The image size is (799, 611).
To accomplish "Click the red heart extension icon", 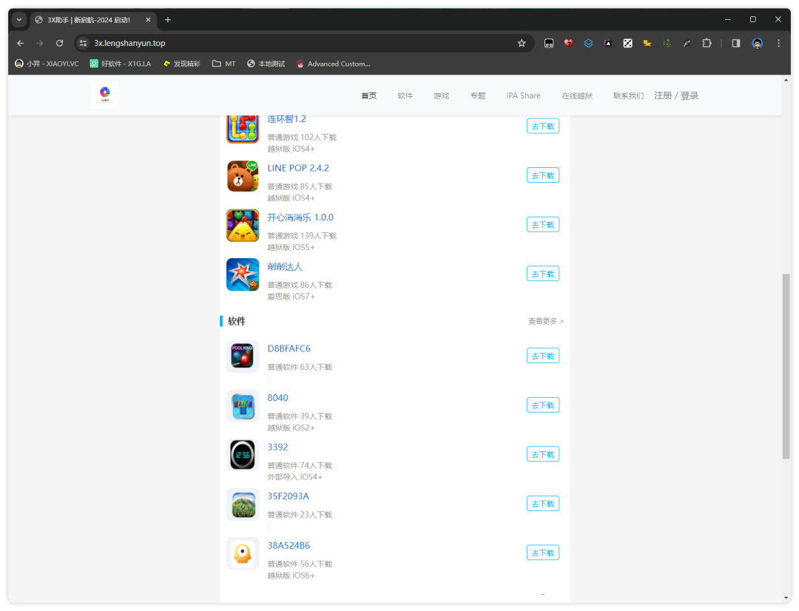I will pos(568,44).
